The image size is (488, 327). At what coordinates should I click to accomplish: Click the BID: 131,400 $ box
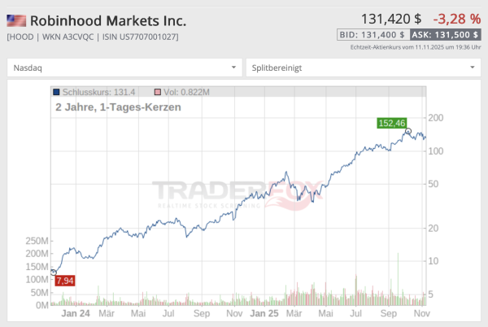(x=372, y=35)
